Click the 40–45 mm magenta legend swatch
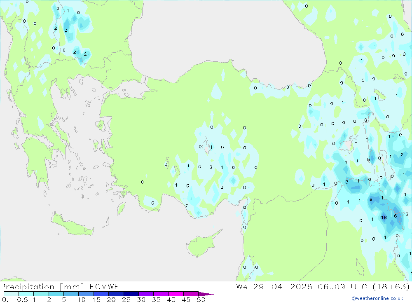Image resolution: width=412 pixels, height=302 pixels. point(176,294)
